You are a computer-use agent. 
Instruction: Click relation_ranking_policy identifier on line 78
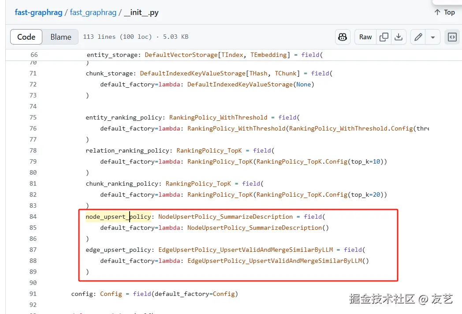pos(127,150)
